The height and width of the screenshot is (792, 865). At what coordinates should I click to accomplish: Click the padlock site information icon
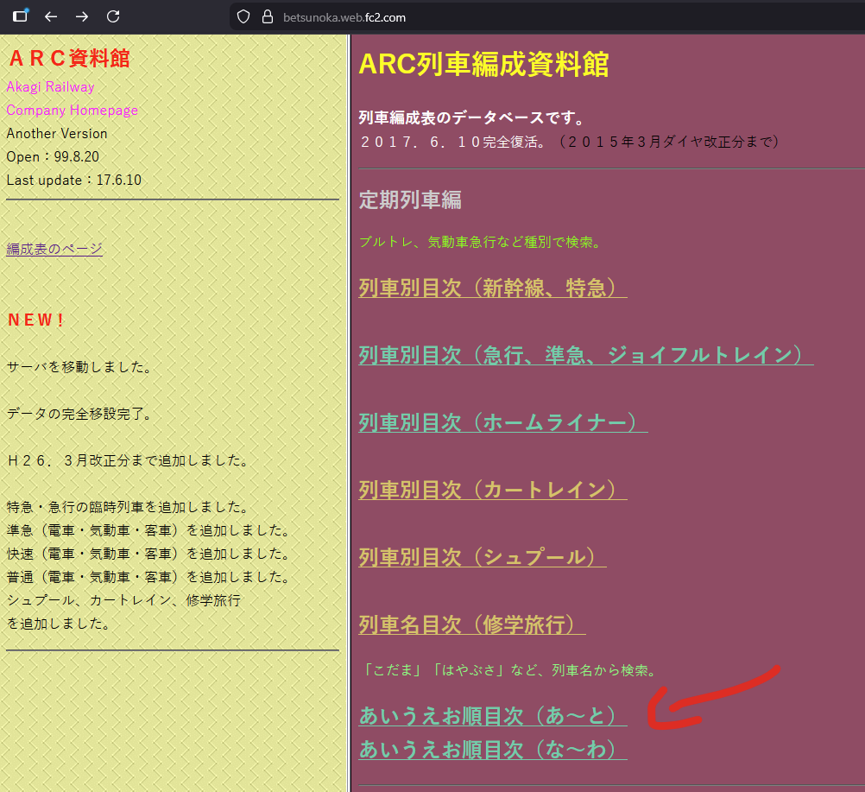coord(267,16)
